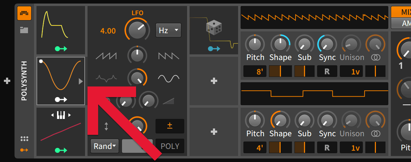Open the Hz rate unit dropdown
This screenshot has width=411, height=162.
click(x=168, y=30)
